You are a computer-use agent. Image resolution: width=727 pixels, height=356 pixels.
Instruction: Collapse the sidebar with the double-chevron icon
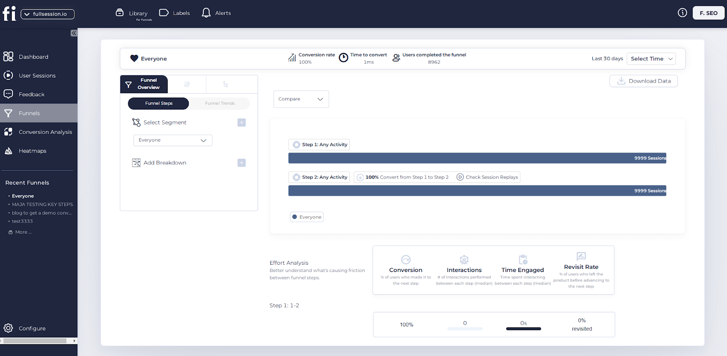pyautogui.click(x=74, y=33)
